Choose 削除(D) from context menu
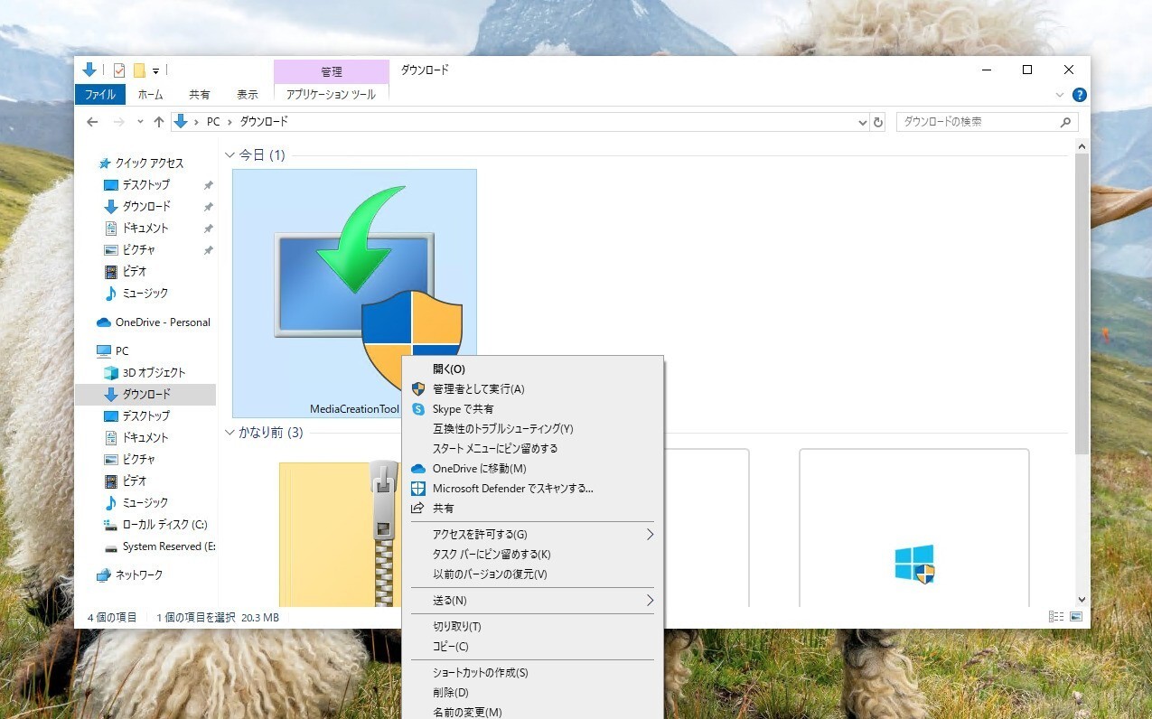This screenshot has height=719, width=1152. (532, 693)
